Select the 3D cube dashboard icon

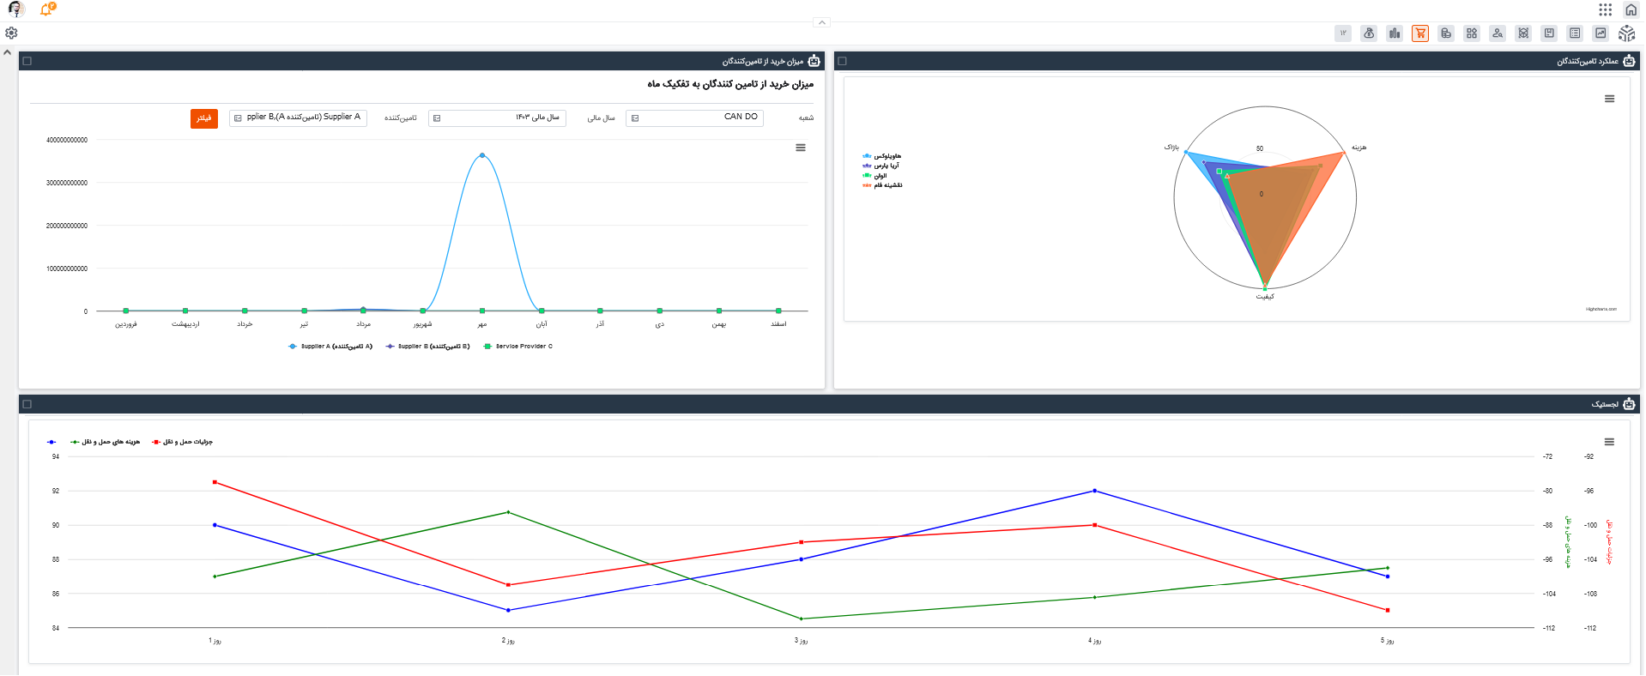[x=1523, y=33]
